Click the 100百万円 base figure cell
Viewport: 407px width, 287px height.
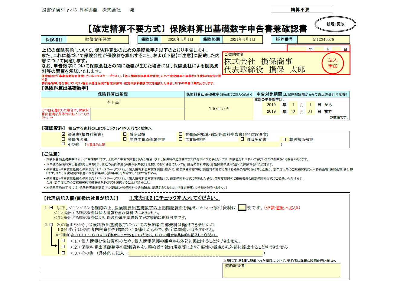pos(219,109)
